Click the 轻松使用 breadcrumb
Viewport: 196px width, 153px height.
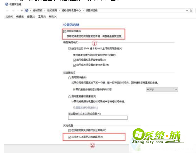pyautogui.click(x=52, y=10)
